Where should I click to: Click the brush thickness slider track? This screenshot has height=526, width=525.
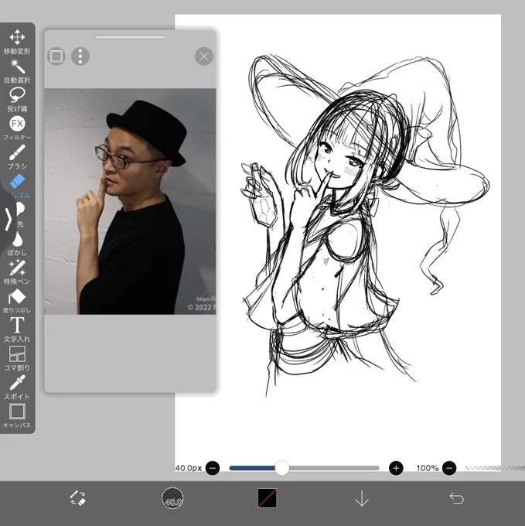coord(304,468)
